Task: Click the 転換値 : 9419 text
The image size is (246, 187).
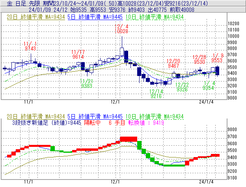Action: (146, 122)
